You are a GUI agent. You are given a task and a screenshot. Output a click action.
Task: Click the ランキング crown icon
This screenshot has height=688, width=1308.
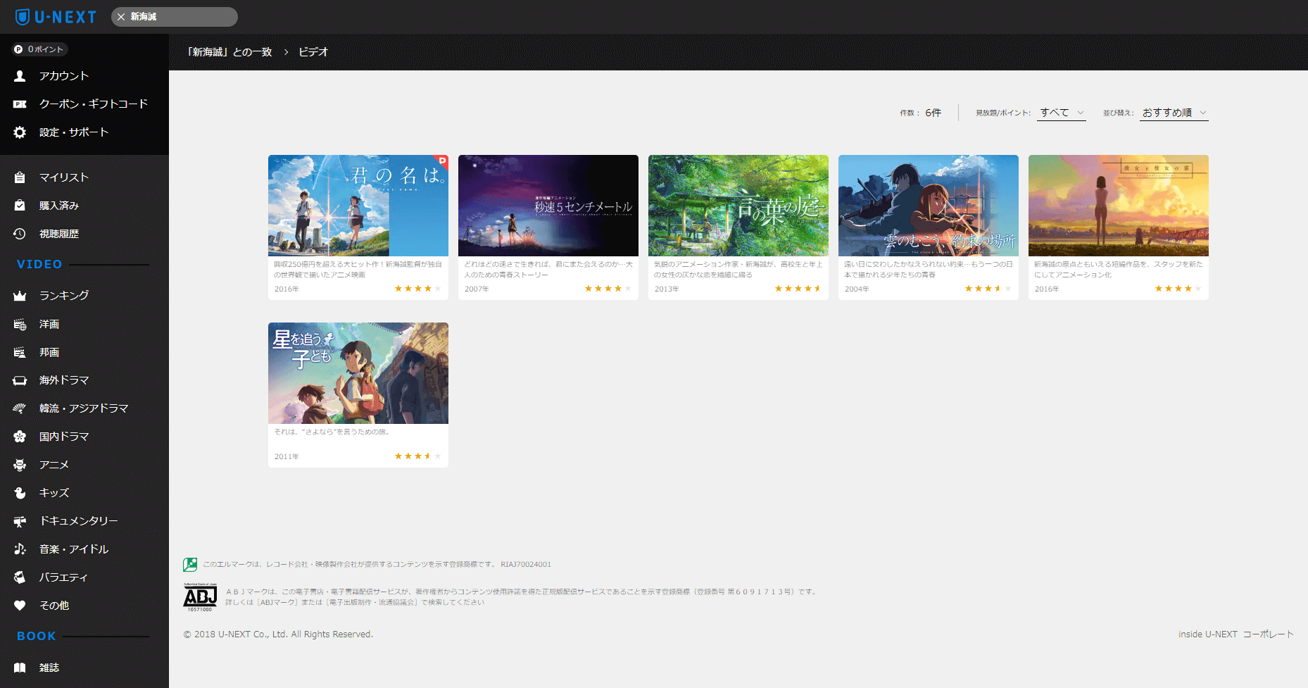pos(20,296)
